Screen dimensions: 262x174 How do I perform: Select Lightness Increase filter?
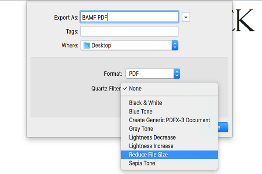click(151, 146)
